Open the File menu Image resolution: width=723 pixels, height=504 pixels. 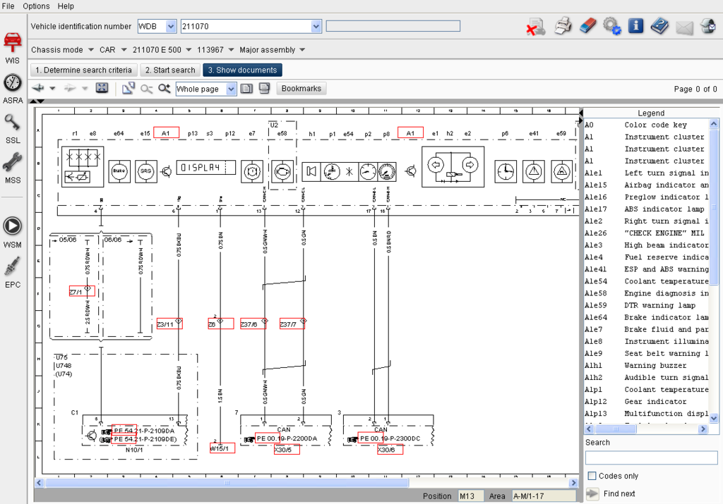click(x=8, y=6)
